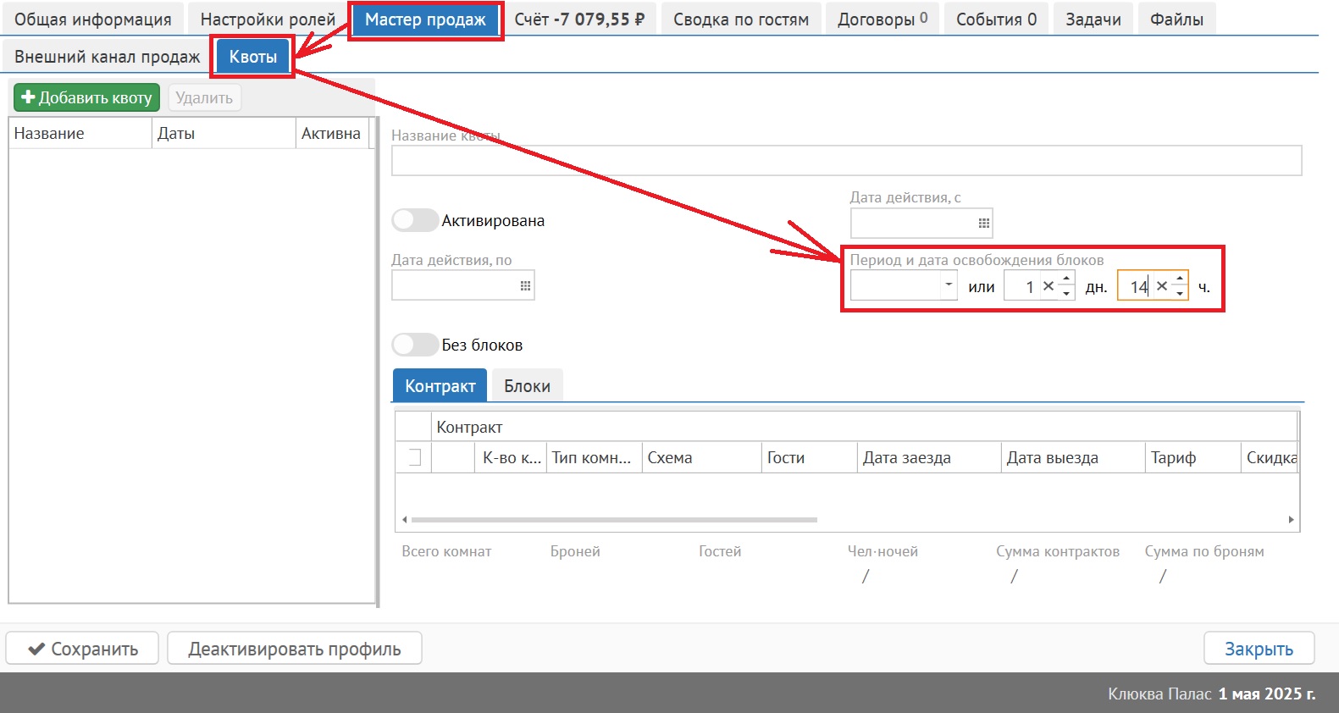
Task: Check the contract table header checkbox
Action: [414, 457]
